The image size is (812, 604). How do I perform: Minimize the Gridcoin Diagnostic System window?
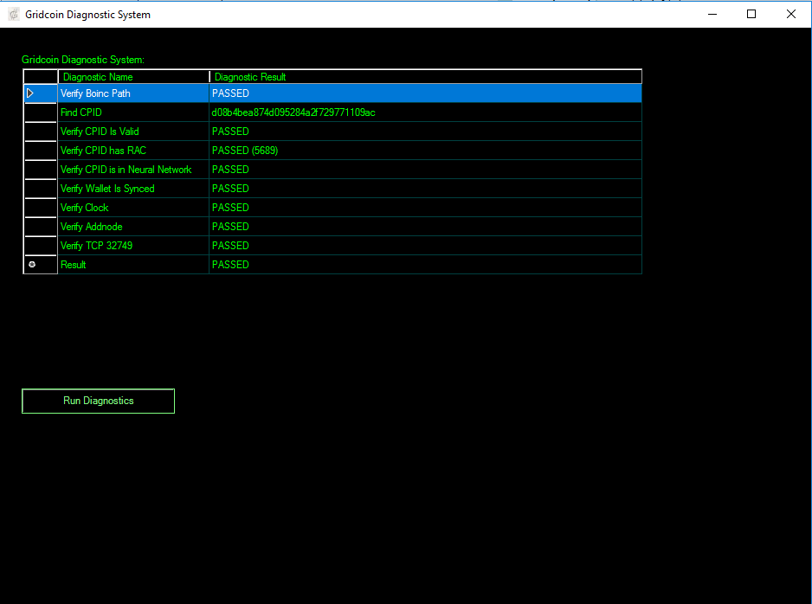tap(712, 15)
